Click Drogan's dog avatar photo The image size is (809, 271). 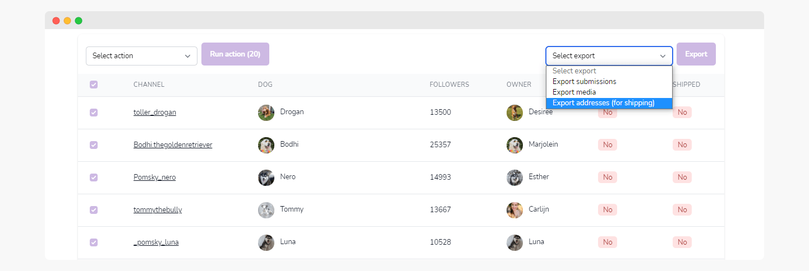tap(266, 113)
